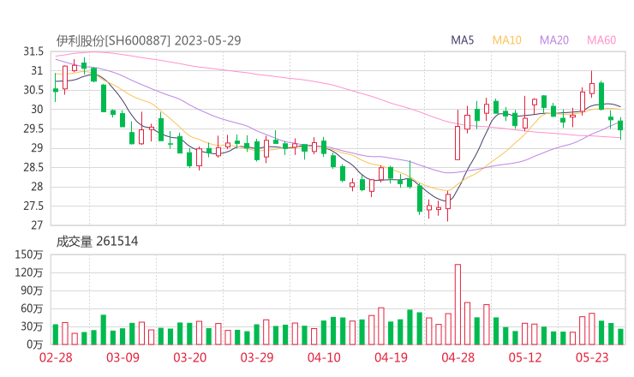Image resolution: width=634 pixels, height=377 pixels.
Task: Click the tallest volume bar above 04-28
Action: [x=458, y=304]
